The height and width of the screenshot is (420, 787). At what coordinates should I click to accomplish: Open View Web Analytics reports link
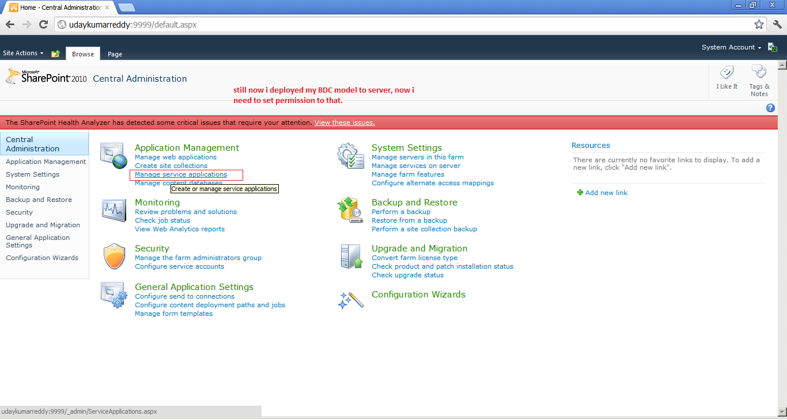click(x=180, y=229)
